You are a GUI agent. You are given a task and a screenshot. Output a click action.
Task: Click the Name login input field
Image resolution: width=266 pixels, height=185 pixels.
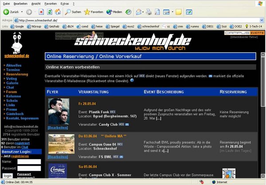(31, 161)
